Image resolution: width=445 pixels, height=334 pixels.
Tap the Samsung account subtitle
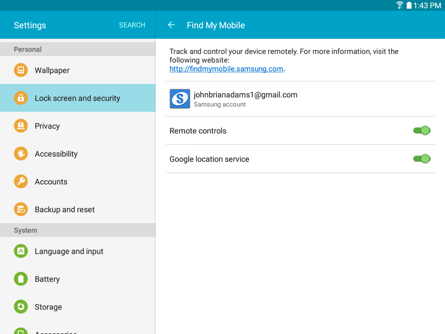pos(219,104)
